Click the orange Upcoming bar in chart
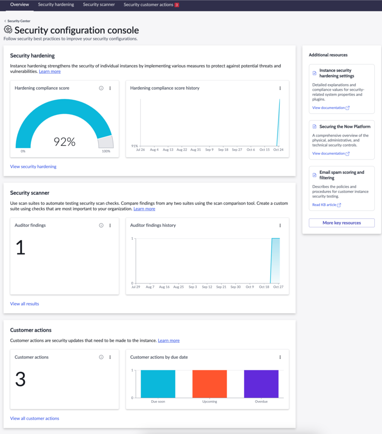This screenshot has width=382, height=434. [x=210, y=384]
